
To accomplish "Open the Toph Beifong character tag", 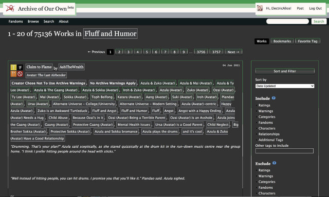I will [102, 97].
